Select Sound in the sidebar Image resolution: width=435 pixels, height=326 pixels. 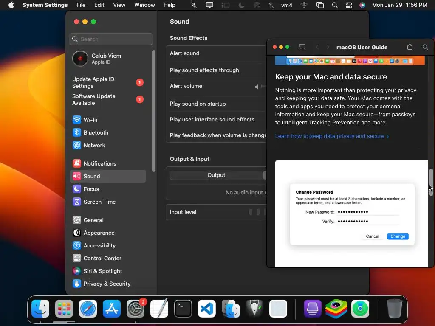(x=107, y=176)
